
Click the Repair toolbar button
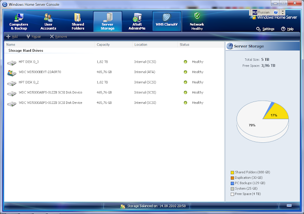click(x=34, y=37)
